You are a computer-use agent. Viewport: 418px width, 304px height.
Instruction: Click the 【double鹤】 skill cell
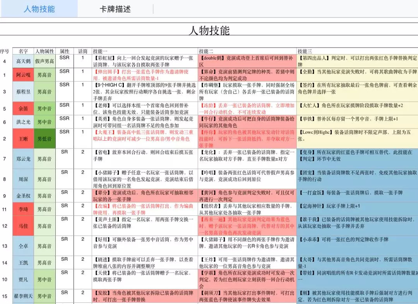(x=247, y=61)
